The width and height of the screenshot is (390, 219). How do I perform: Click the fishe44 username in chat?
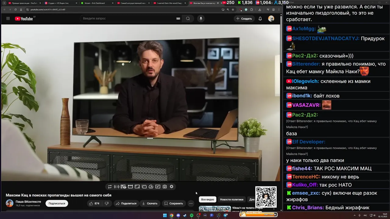(x=302, y=169)
